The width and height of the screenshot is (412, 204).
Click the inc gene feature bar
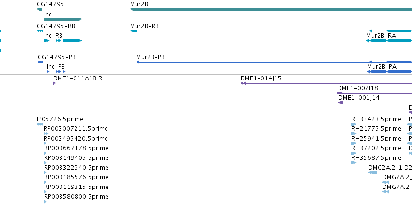point(63,19)
